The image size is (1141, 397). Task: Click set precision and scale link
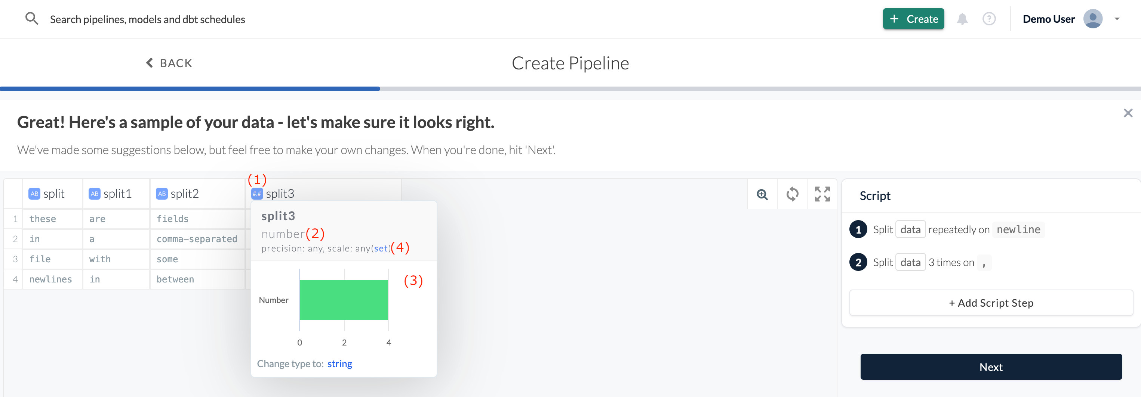[x=381, y=248]
